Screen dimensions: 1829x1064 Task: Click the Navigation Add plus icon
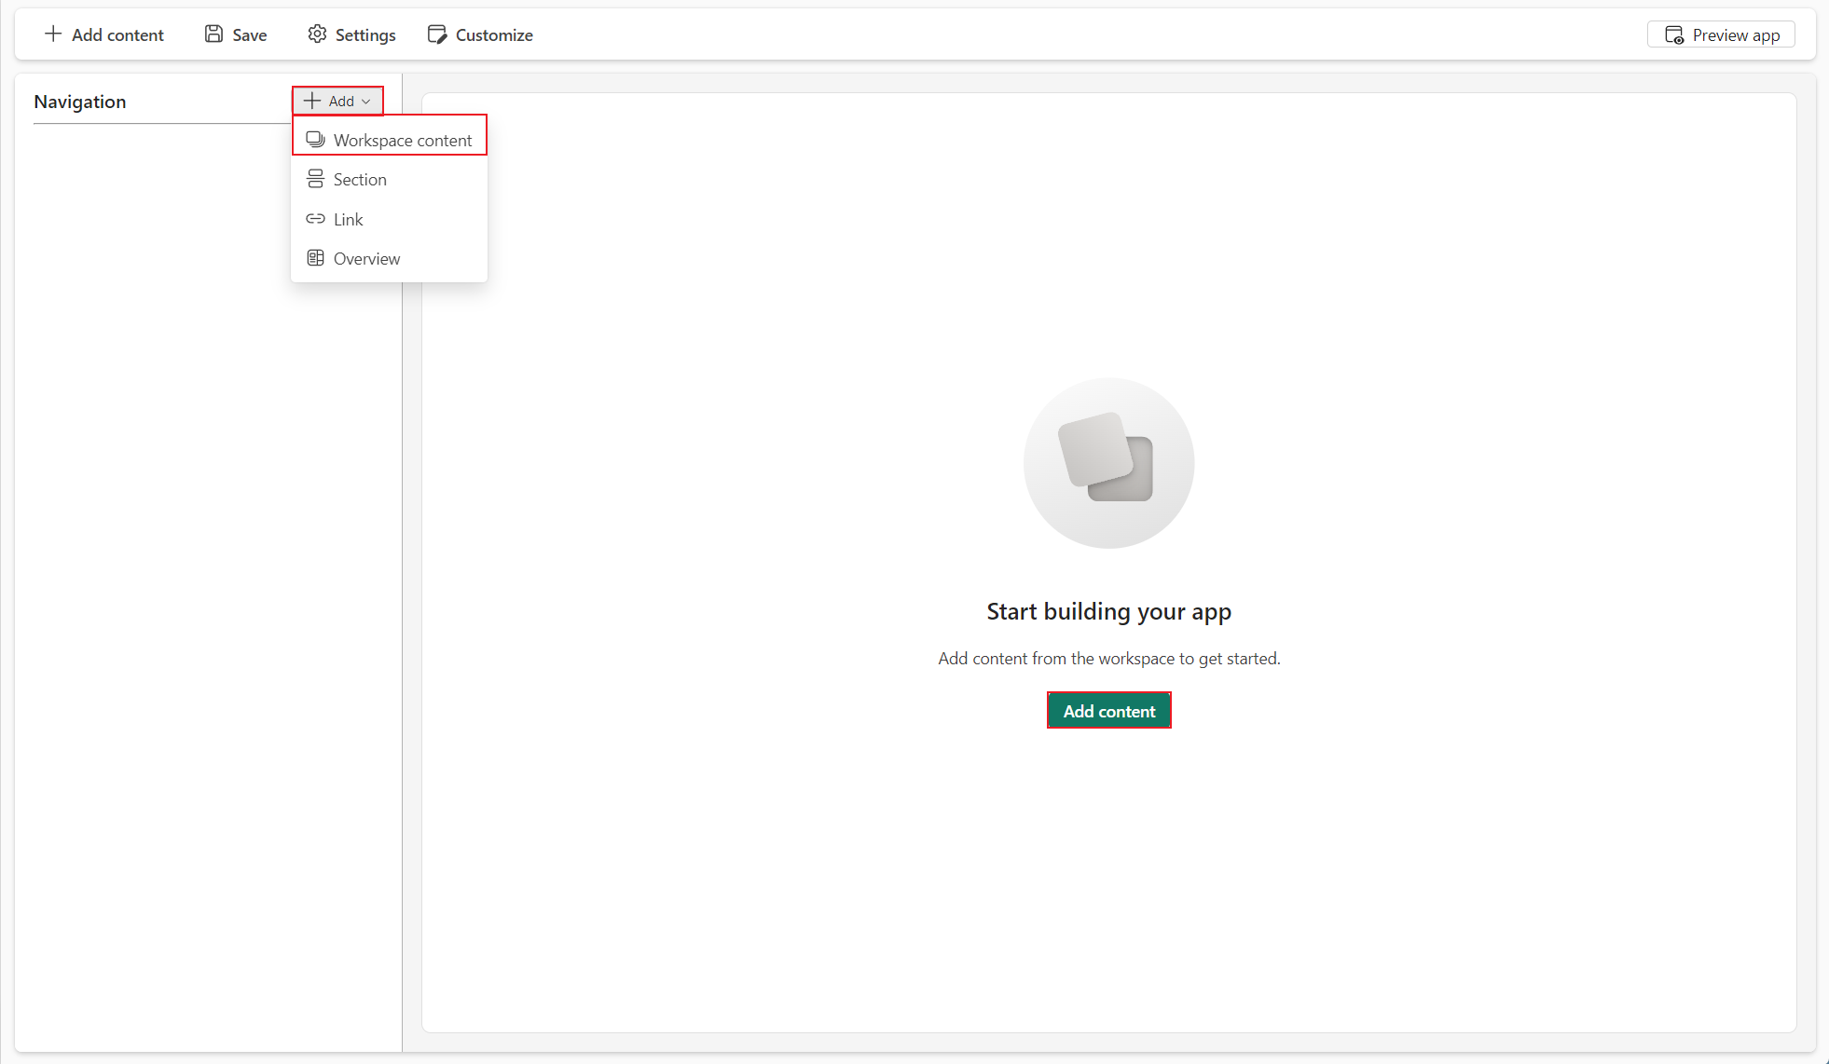[x=312, y=101]
